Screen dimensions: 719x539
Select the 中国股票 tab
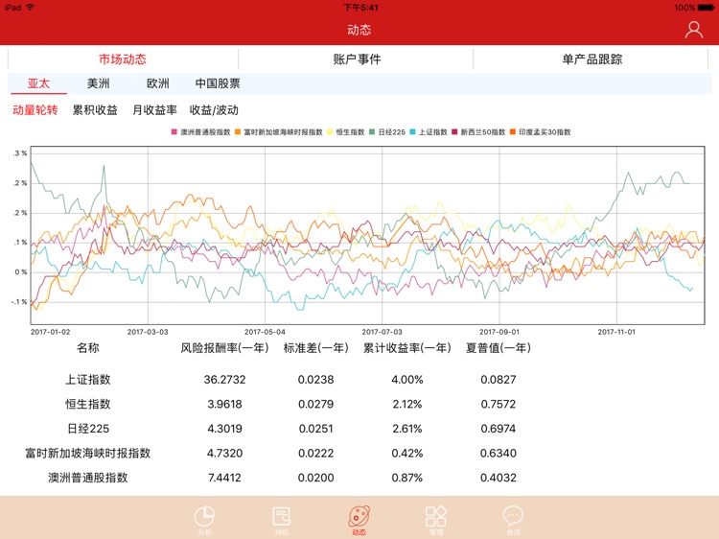click(218, 83)
